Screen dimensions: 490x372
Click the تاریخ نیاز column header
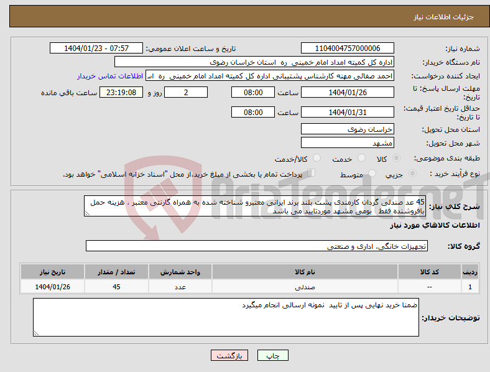tap(52, 272)
